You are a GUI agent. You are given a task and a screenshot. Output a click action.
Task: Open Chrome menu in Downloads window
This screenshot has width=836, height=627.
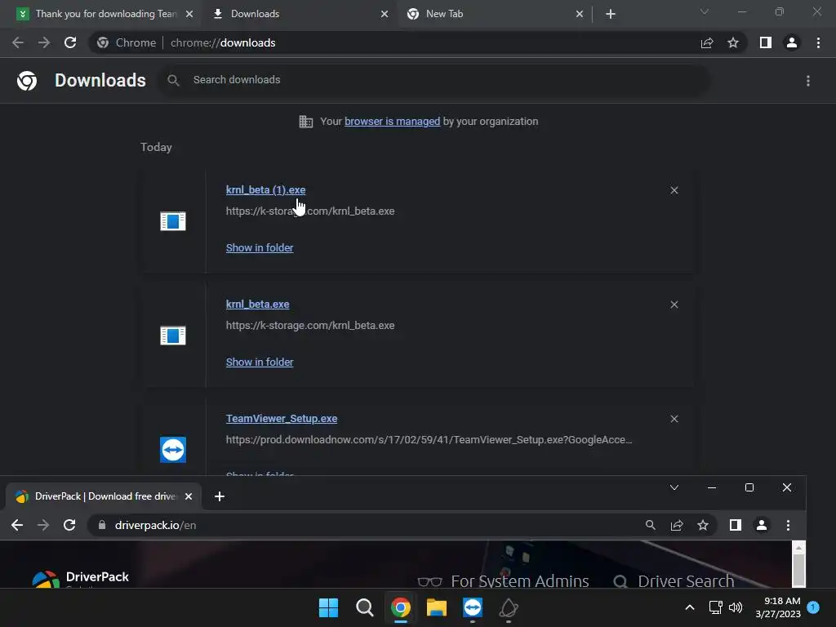818,42
